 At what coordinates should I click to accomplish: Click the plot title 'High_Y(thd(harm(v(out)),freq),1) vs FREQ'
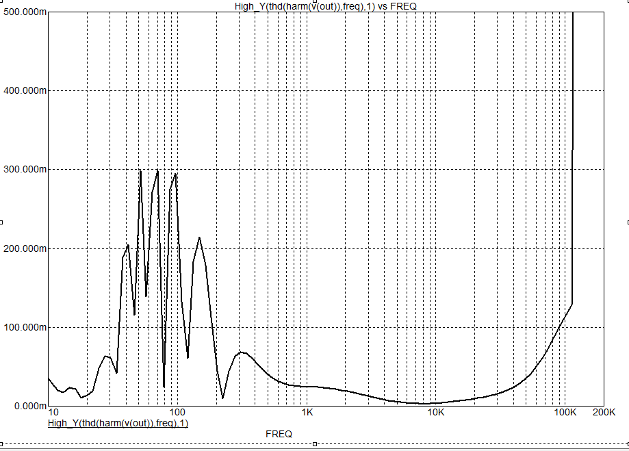[x=325, y=6]
